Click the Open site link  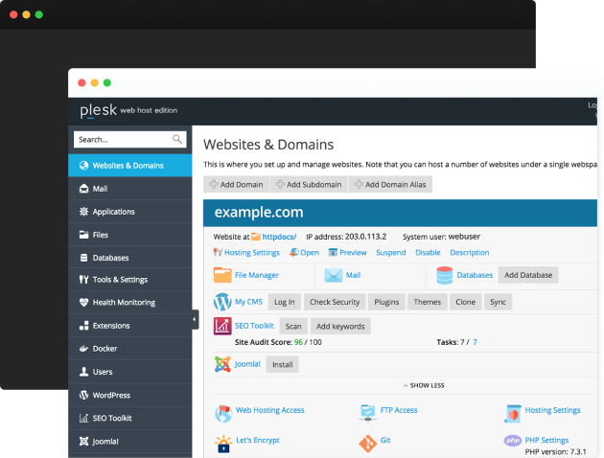[x=310, y=253]
